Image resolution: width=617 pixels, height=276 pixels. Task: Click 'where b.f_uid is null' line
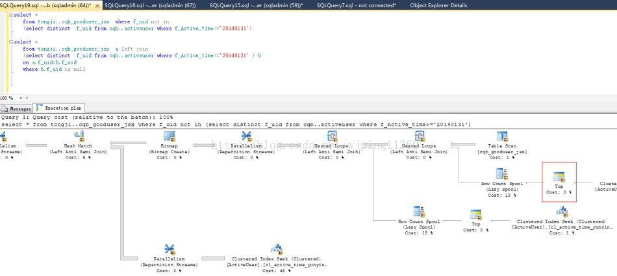coord(54,69)
